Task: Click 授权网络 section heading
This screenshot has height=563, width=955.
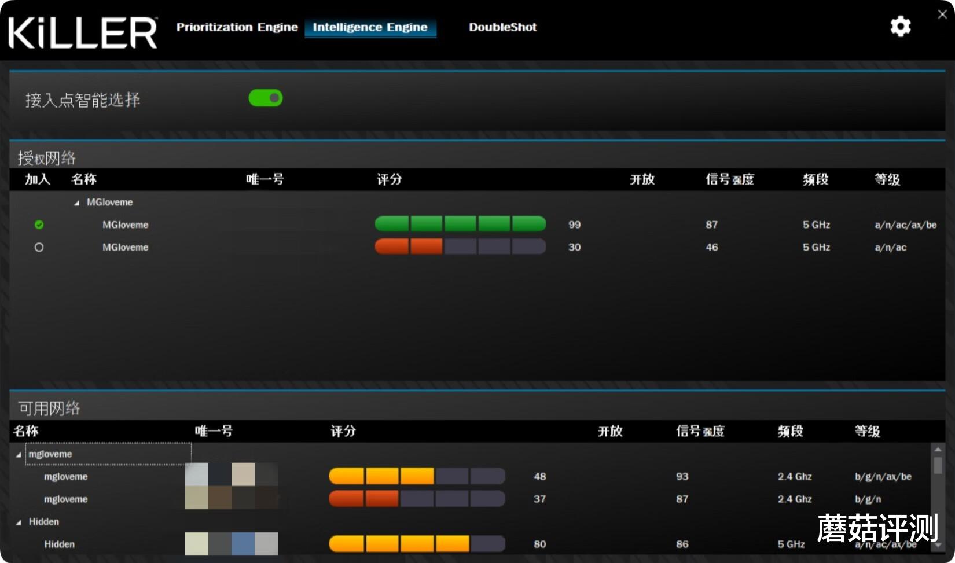Action: tap(46, 158)
